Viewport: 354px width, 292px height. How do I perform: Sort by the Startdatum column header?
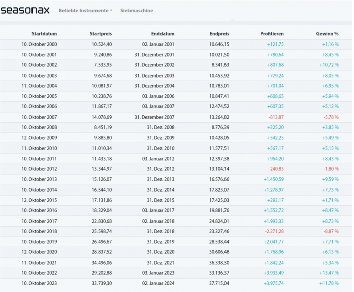tap(44, 34)
